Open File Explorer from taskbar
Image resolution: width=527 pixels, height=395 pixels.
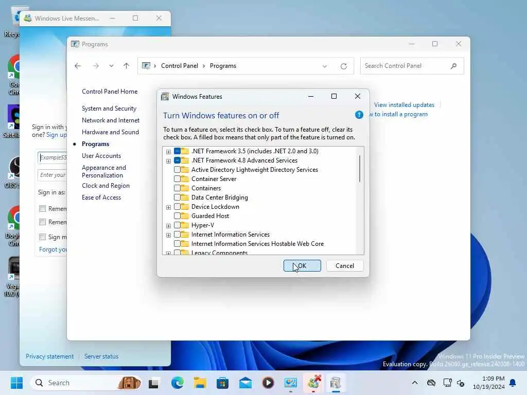click(x=200, y=383)
